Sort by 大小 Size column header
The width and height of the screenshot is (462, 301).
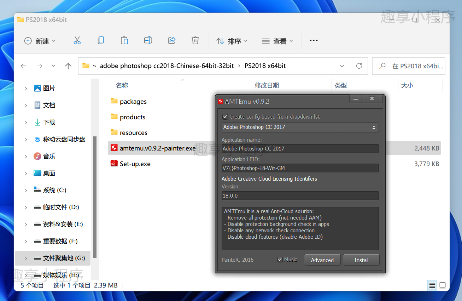pos(407,85)
